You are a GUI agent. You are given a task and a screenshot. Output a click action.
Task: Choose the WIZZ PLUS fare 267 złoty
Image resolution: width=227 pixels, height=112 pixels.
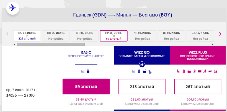(198, 87)
